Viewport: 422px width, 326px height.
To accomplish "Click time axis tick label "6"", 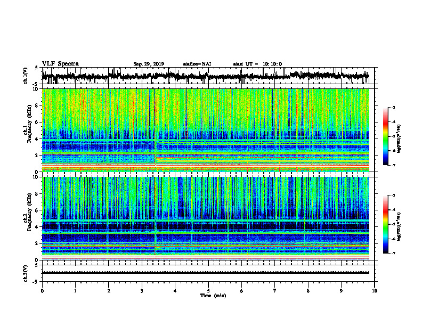I will coord(242,291).
